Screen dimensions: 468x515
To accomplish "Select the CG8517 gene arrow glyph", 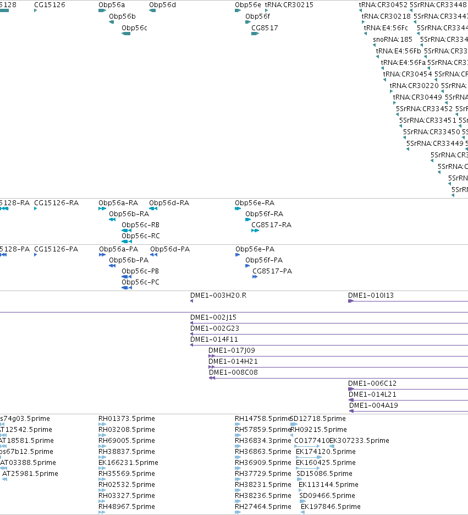I will (x=255, y=34).
